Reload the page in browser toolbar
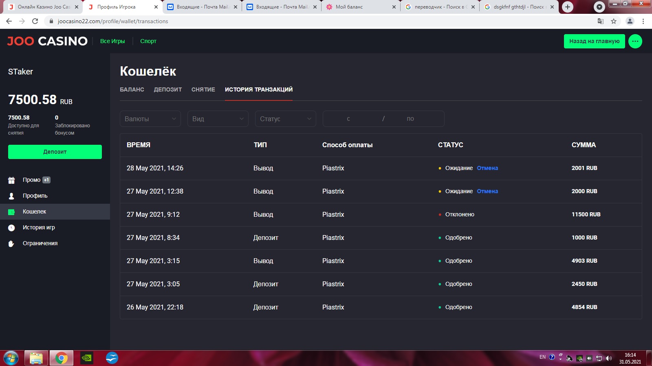 35,21
